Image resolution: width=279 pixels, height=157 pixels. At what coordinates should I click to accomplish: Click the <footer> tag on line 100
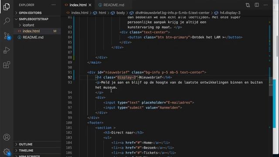[95, 123]
